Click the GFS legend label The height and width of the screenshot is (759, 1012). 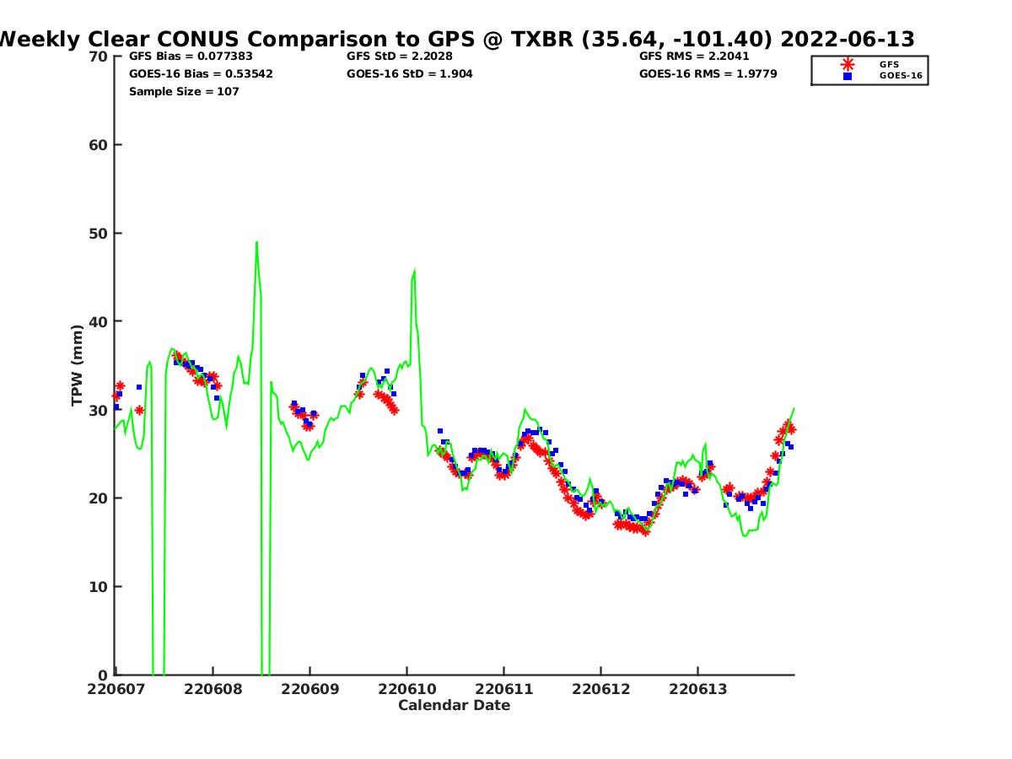889,64
